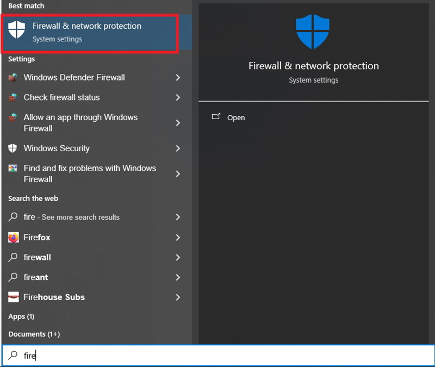Expand 'fire - See more search results' arrow
The image size is (435, 367).
pyautogui.click(x=178, y=217)
